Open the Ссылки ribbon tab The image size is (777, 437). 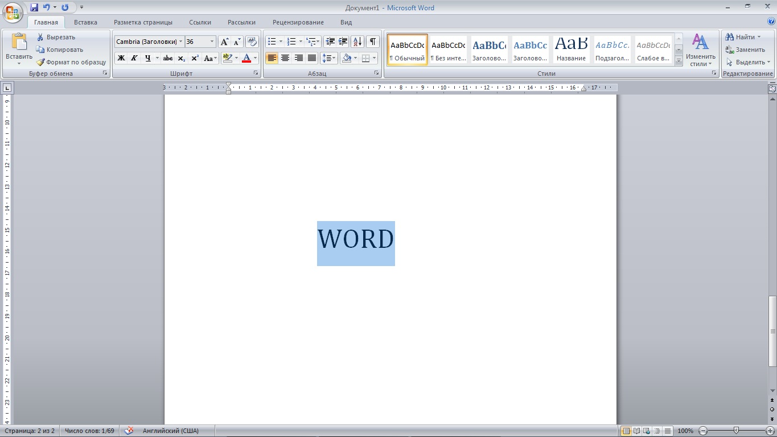(200, 22)
